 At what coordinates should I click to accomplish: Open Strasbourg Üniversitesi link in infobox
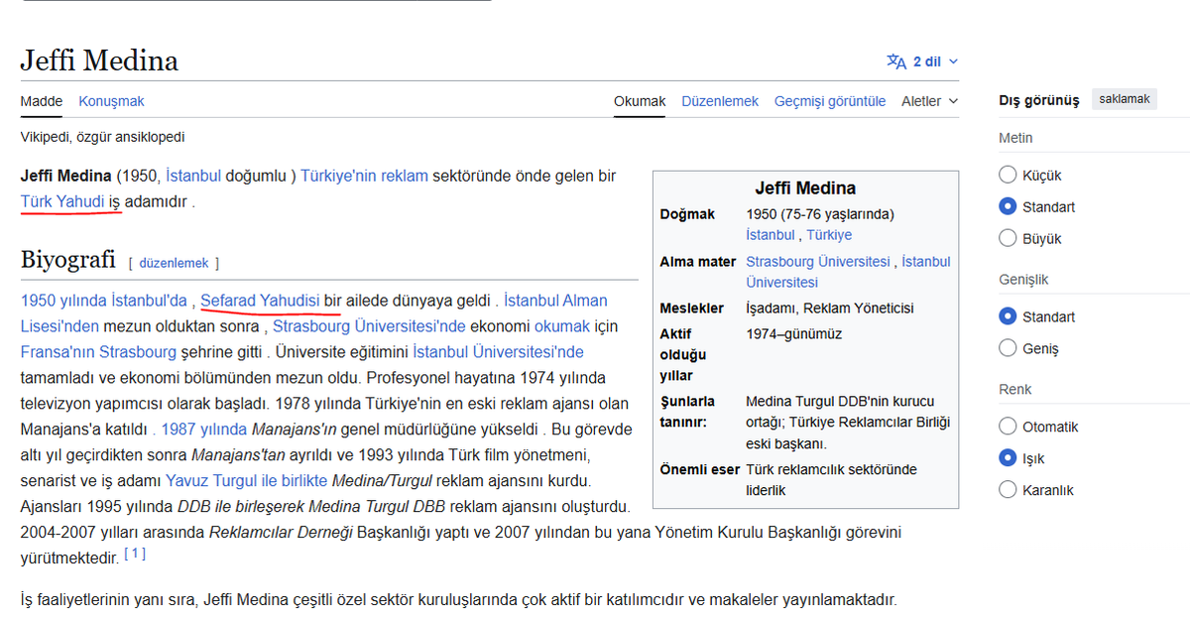point(818,262)
